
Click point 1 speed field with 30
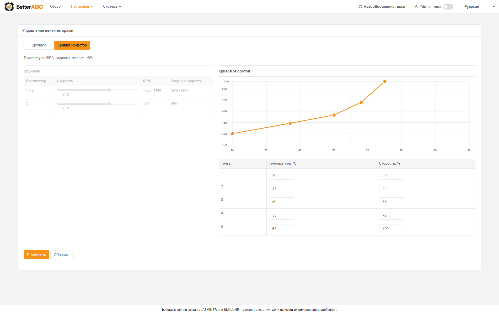coord(391,175)
